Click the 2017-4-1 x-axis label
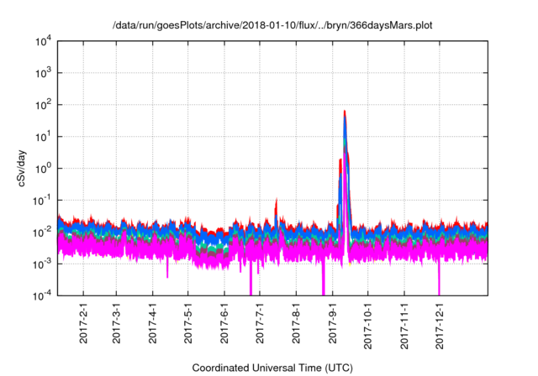538x376 pixels. 152,323
